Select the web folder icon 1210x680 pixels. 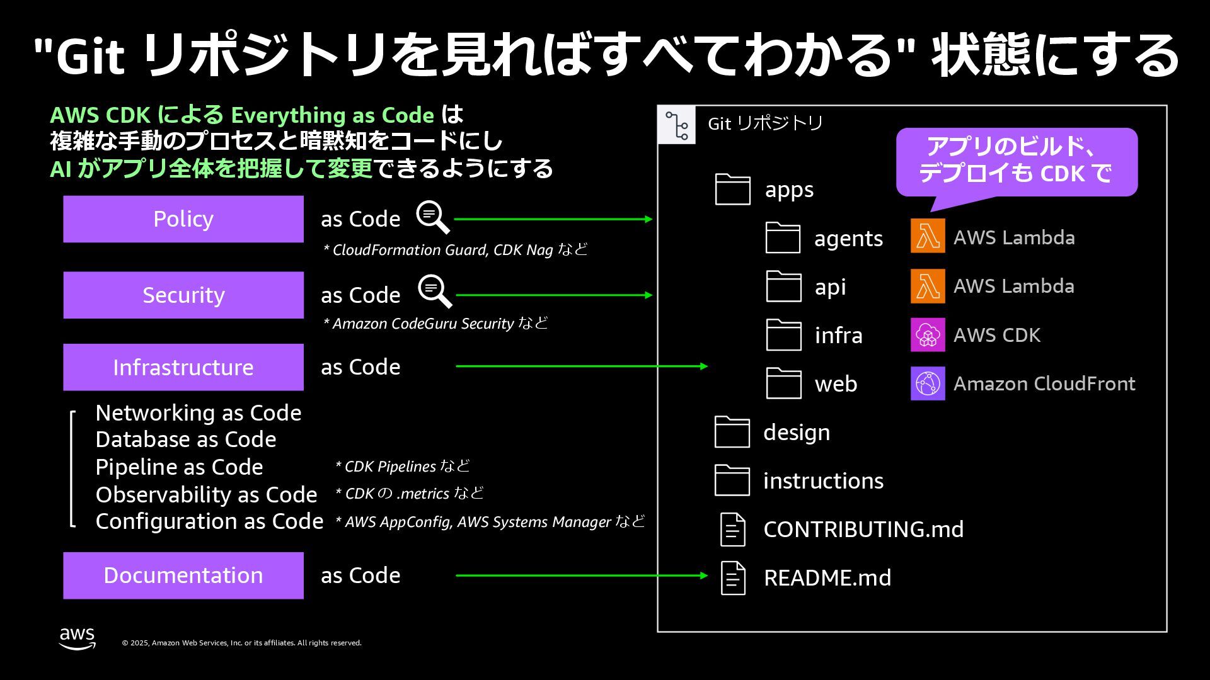[783, 383]
